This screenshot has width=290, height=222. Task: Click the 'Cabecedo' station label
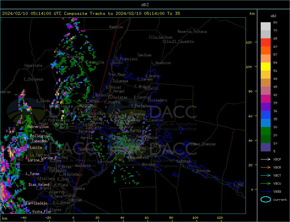pyautogui.click(x=40, y=141)
